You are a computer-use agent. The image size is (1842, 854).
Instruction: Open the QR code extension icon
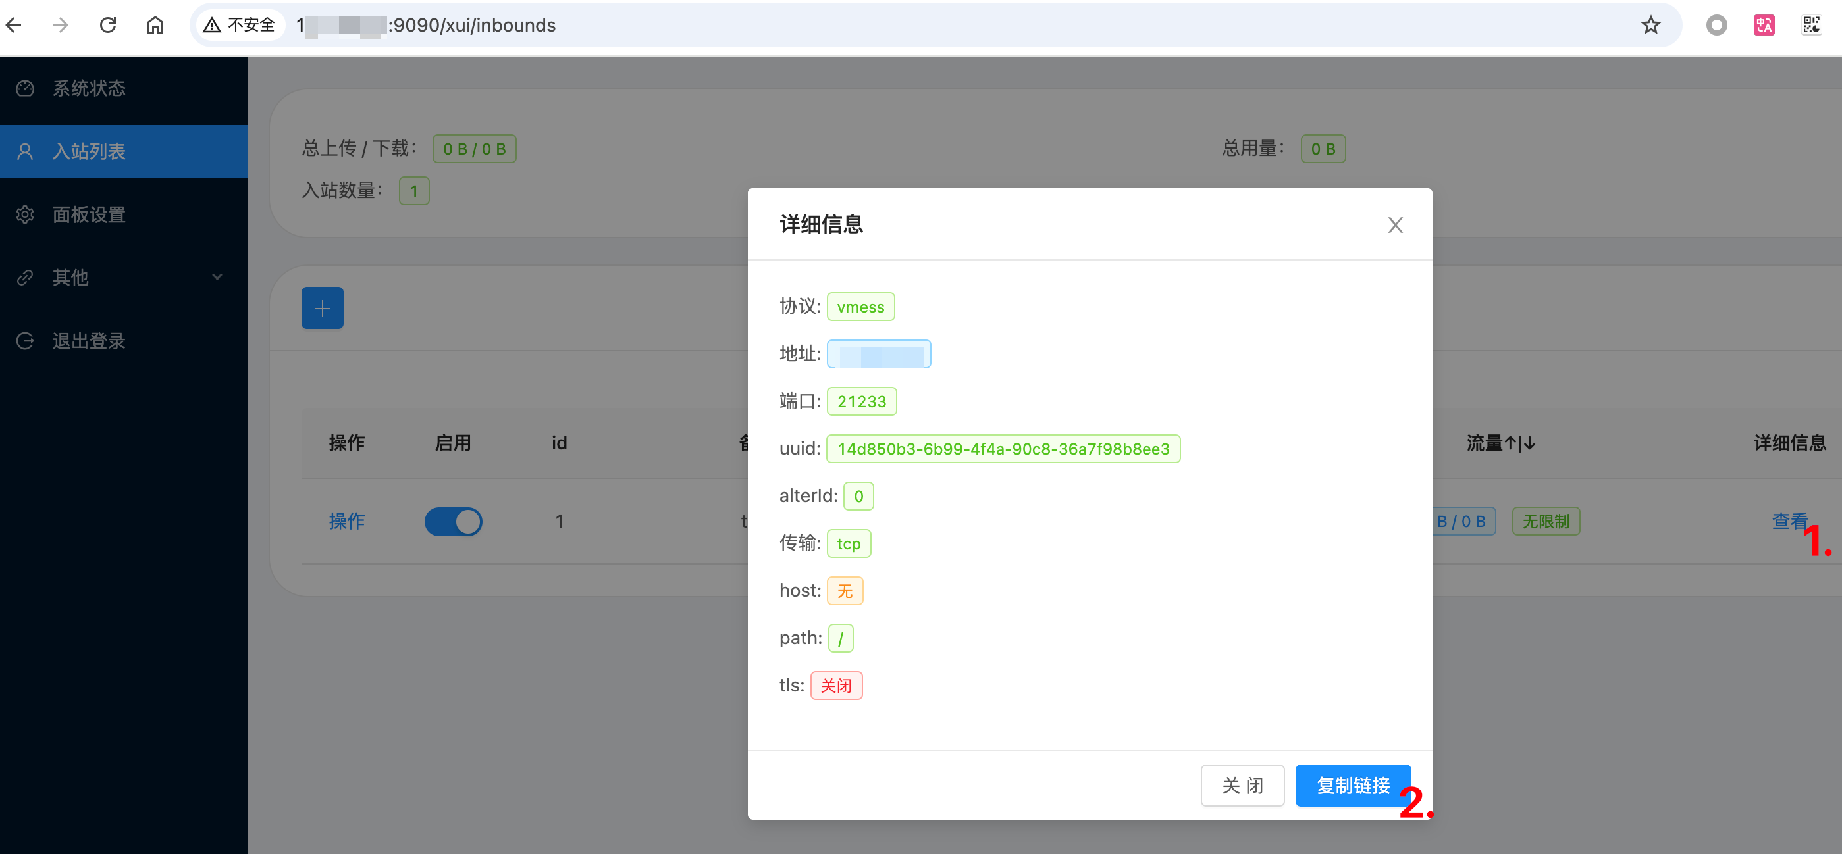(1810, 26)
